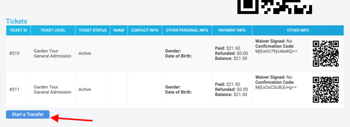Select the Ticket Status column header
Screen dimensions: 350x127
coord(93,30)
